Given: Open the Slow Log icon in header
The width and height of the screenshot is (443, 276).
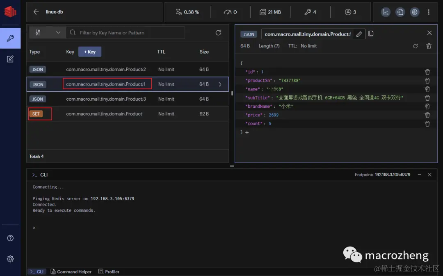Looking at the screenshot, I should point(400,12).
